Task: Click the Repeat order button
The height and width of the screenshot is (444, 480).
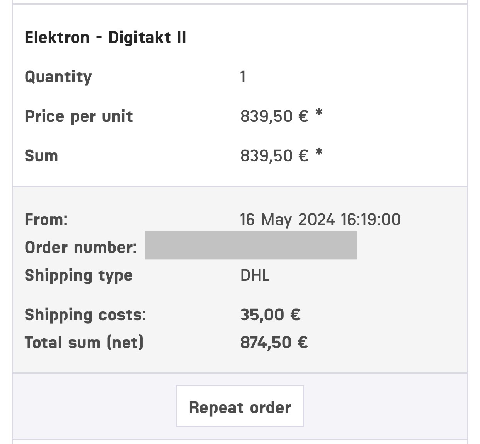Action: point(240,407)
